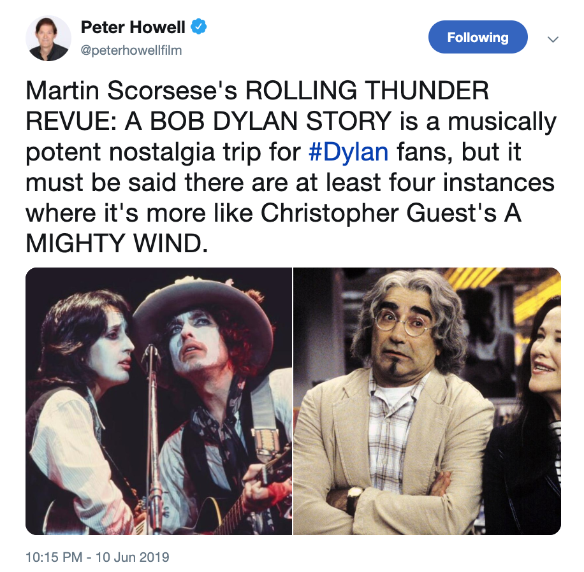This screenshot has width=584, height=572.
Task: Click the Peter Howell display name
Action: [133, 27]
